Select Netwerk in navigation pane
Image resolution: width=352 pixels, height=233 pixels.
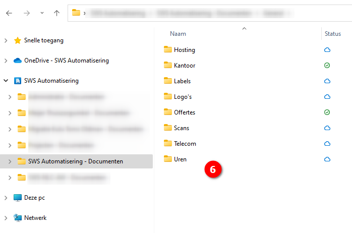coord(35,218)
